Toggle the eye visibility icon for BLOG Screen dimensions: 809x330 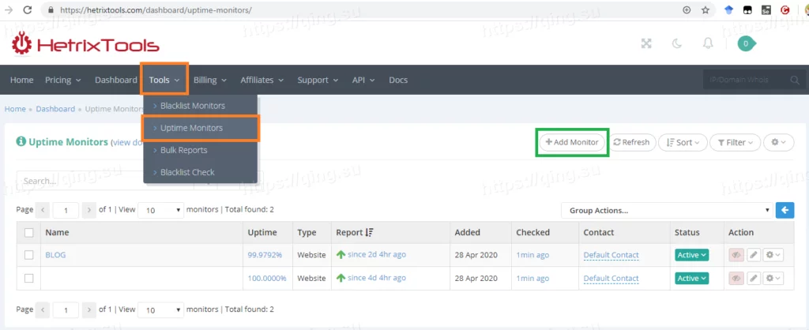736,255
